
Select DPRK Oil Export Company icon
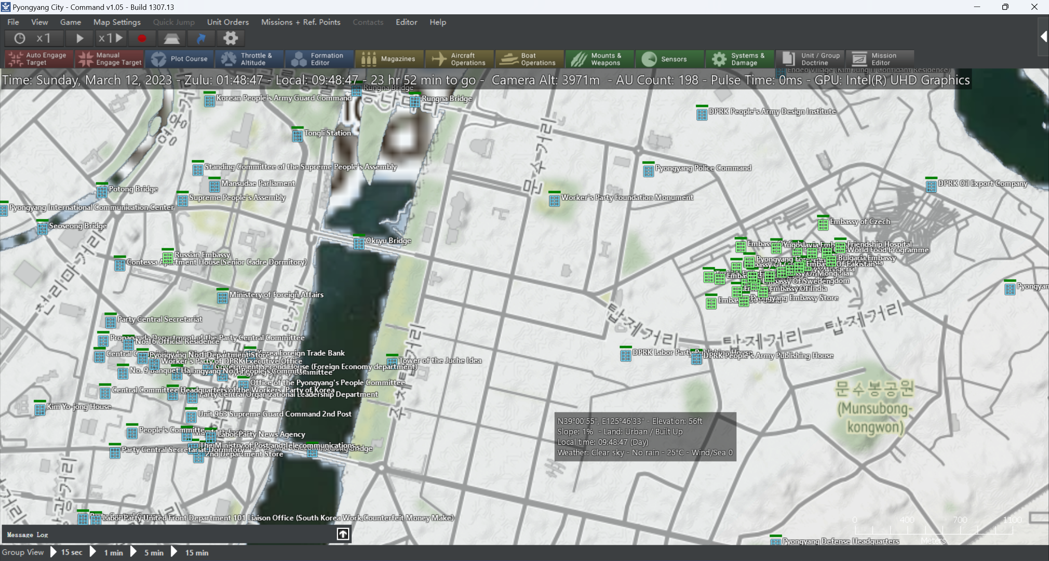click(931, 186)
